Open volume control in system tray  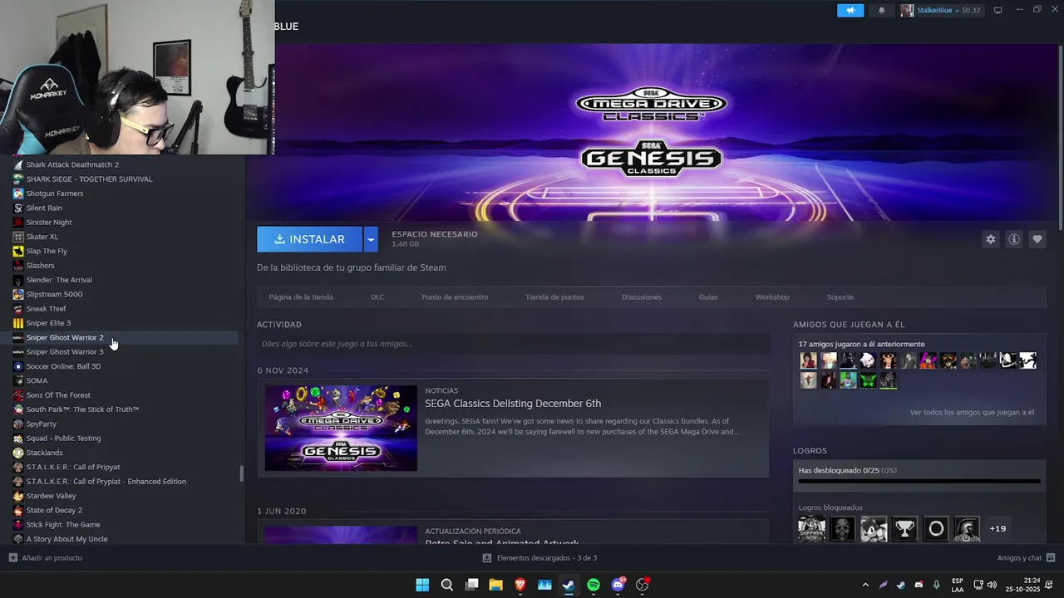click(993, 585)
